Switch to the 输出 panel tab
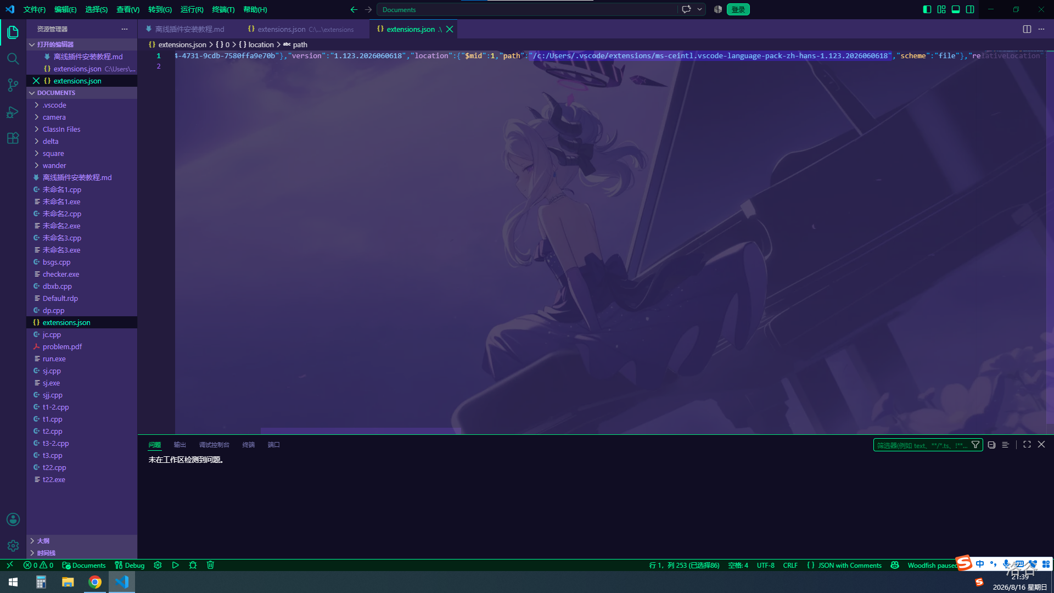 [180, 445]
